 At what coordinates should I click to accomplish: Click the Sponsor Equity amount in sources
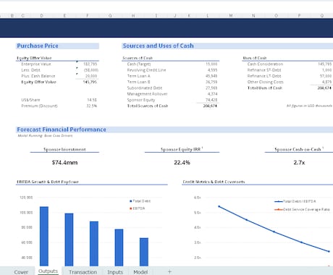pos(211,100)
